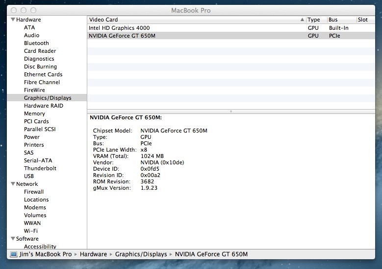
Task: Open USB hardware section
Action: pyautogui.click(x=29, y=176)
